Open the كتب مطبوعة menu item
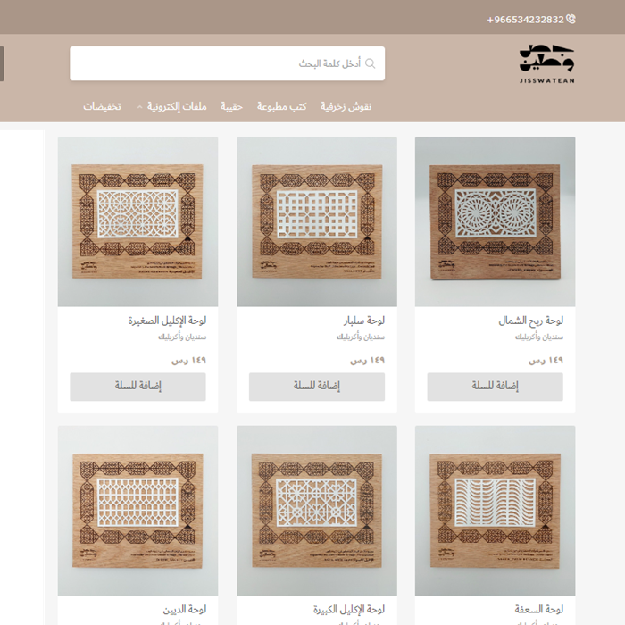 pos(282,106)
